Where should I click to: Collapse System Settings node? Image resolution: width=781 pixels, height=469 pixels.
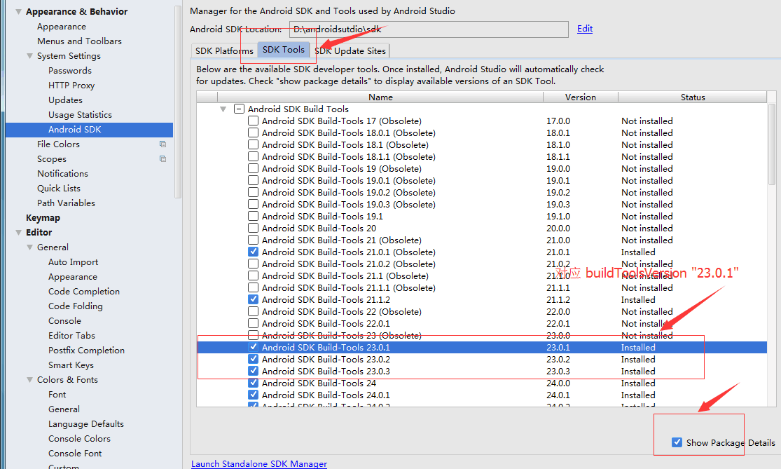[30, 56]
